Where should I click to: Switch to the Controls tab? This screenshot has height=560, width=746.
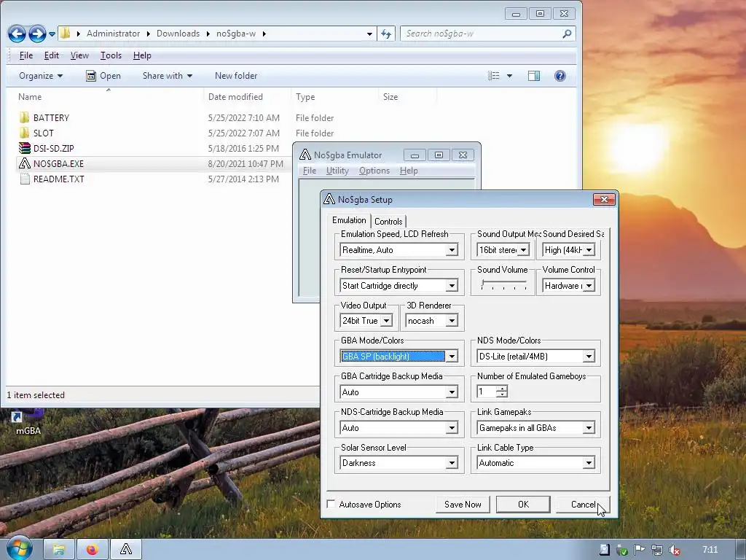[388, 221]
